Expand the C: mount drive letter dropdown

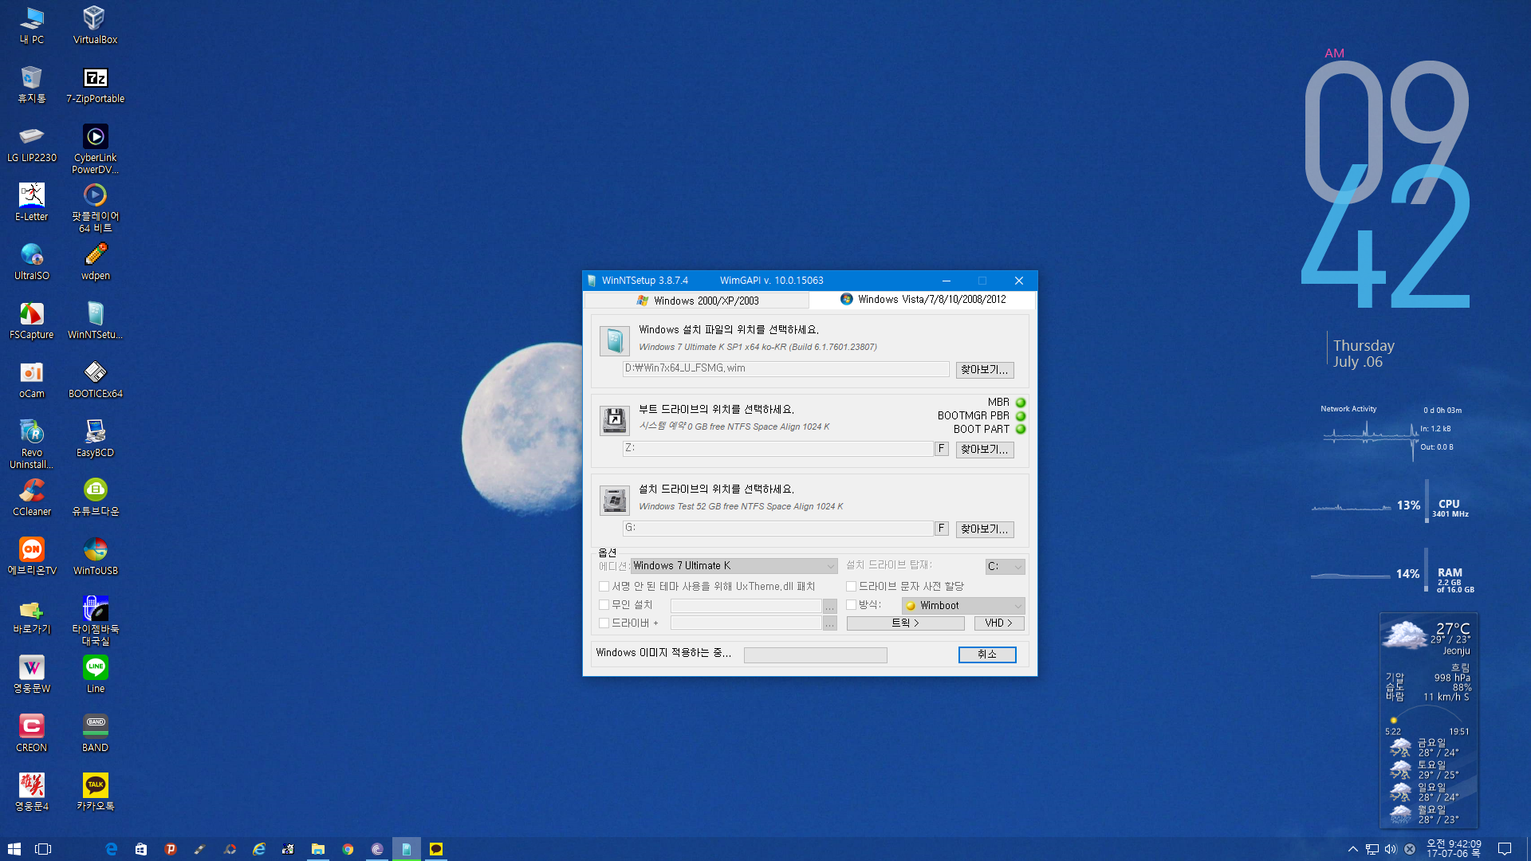pyautogui.click(x=1006, y=566)
